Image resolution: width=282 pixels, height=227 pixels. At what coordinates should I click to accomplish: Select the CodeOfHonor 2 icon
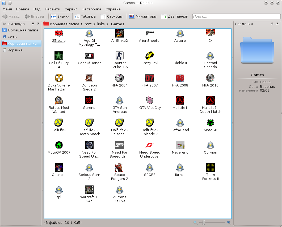click(89, 56)
